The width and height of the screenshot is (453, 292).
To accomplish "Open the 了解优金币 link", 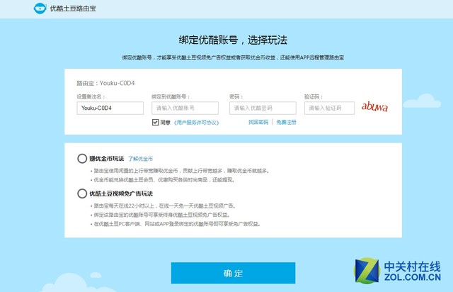I will [140, 159].
